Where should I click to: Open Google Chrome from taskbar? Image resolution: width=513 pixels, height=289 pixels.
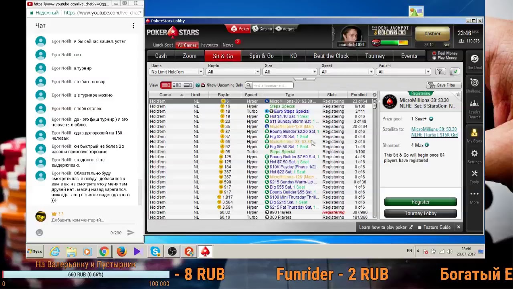point(104,252)
